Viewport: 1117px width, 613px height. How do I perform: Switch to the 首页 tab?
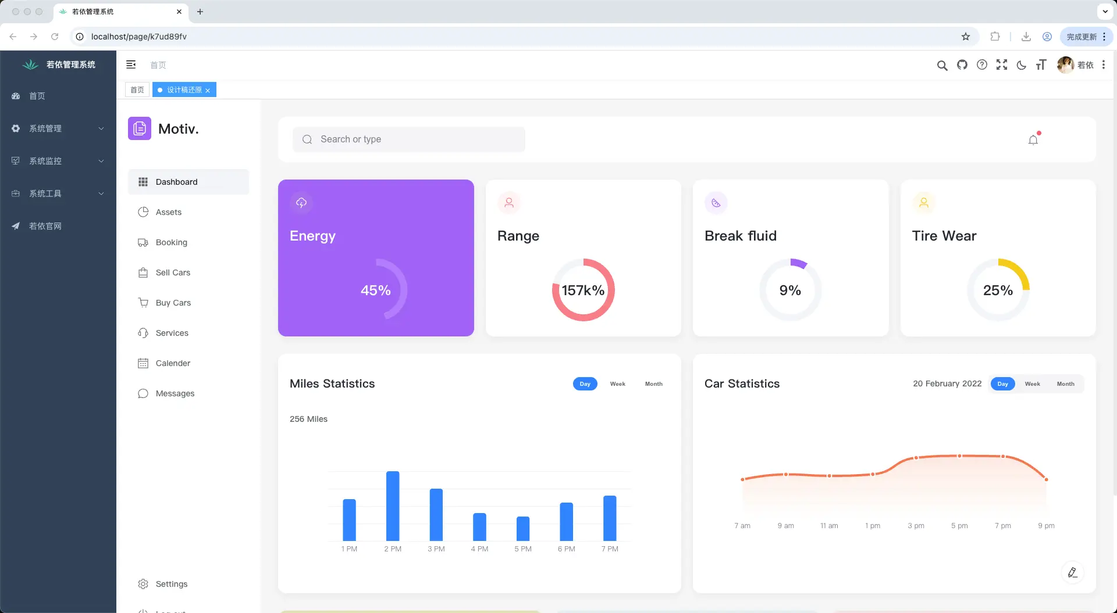pyautogui.click(x=137, y=89)
